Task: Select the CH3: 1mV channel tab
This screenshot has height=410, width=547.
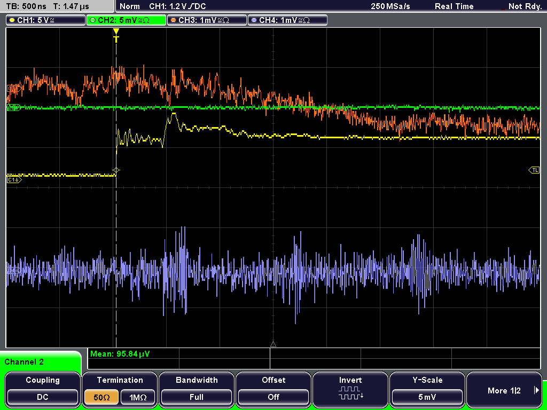Action: point(207,20)
